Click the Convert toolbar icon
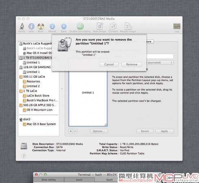The width and height of the screenshot is (199, 183). pyautogui.click(x=113, y=26)
